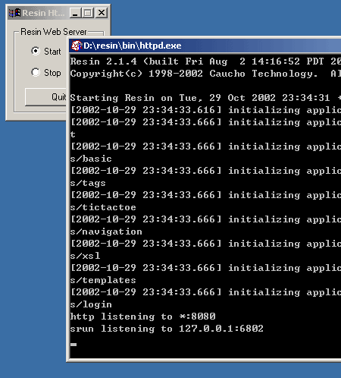Click the 'Resin Web Server' group label
341x378 pixels.
[54, 32]
